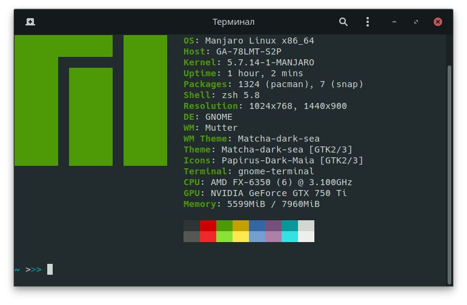
Task: Click the pink-lilac palette block
Action: (273, 237)
